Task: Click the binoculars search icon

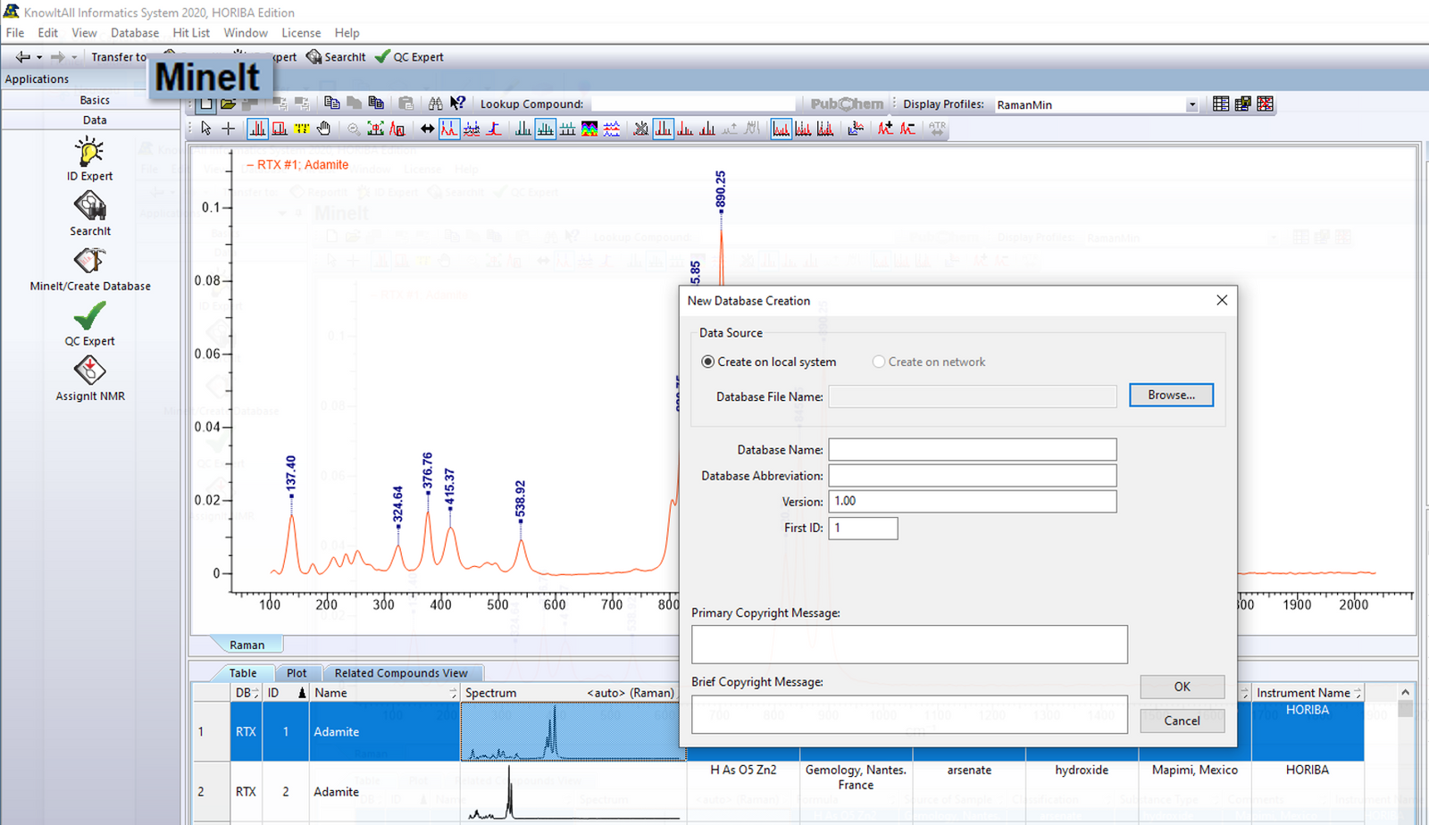Action: point(435,104)
